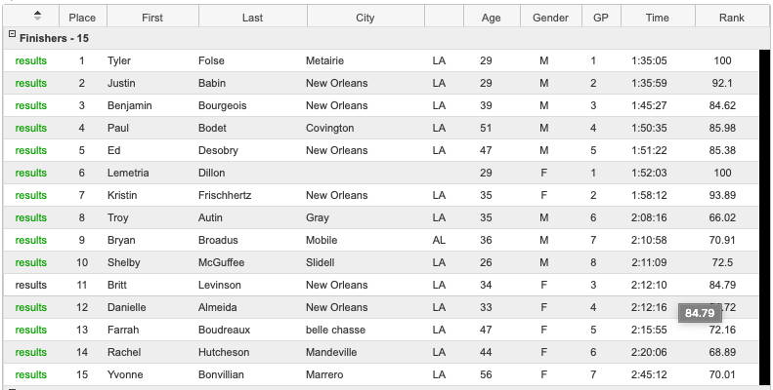
Task: Open results link for Bryan Broadus
Action: tap(31, 241)
